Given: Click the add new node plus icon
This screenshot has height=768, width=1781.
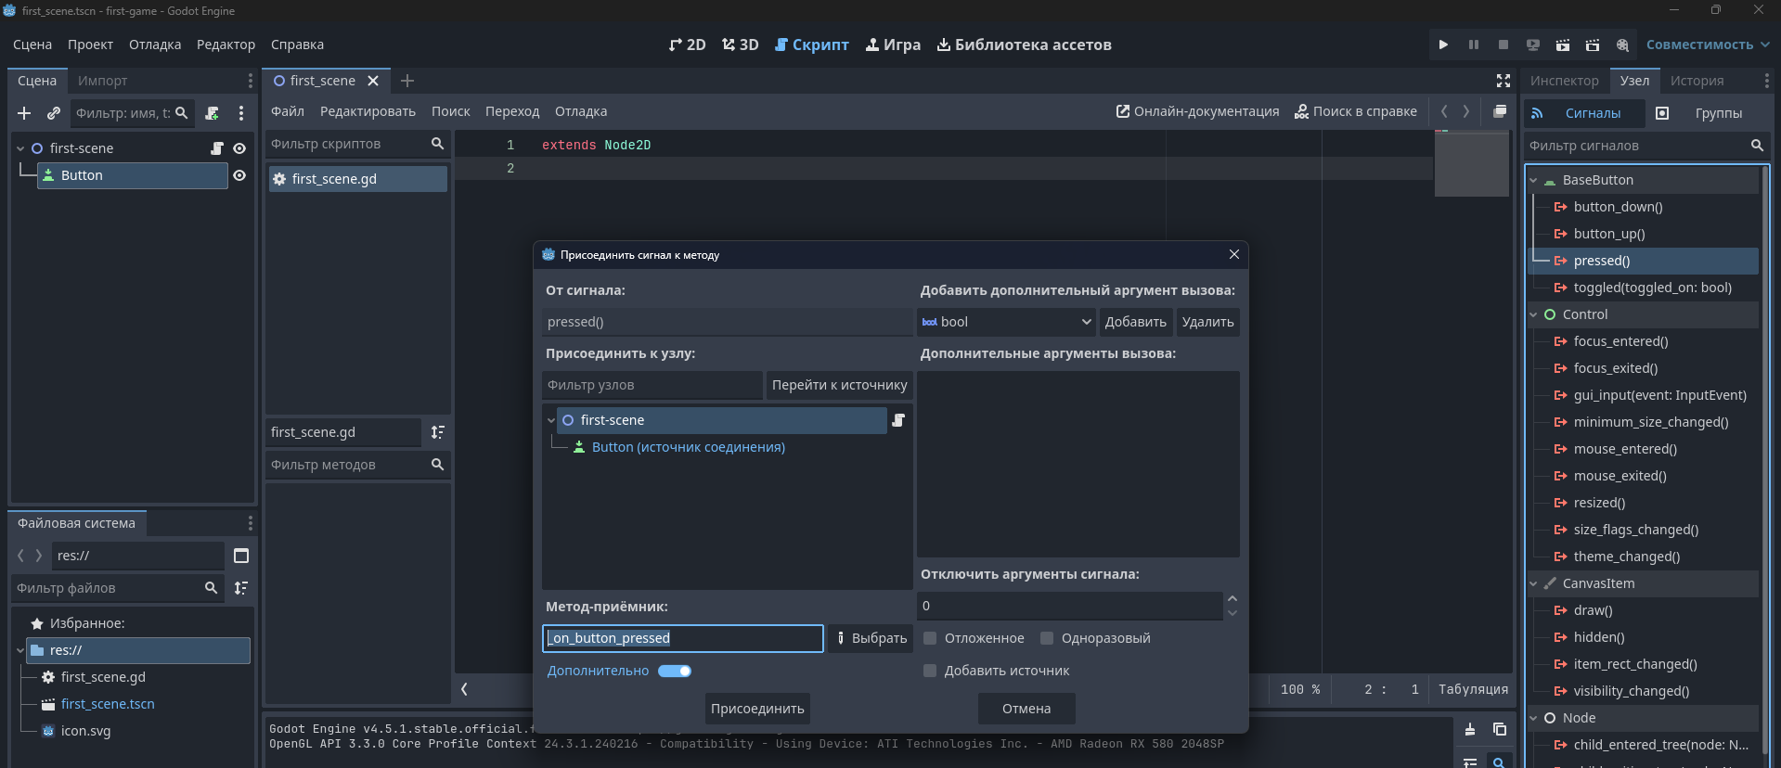Looking at the screenshot, I should click(24, 113).
